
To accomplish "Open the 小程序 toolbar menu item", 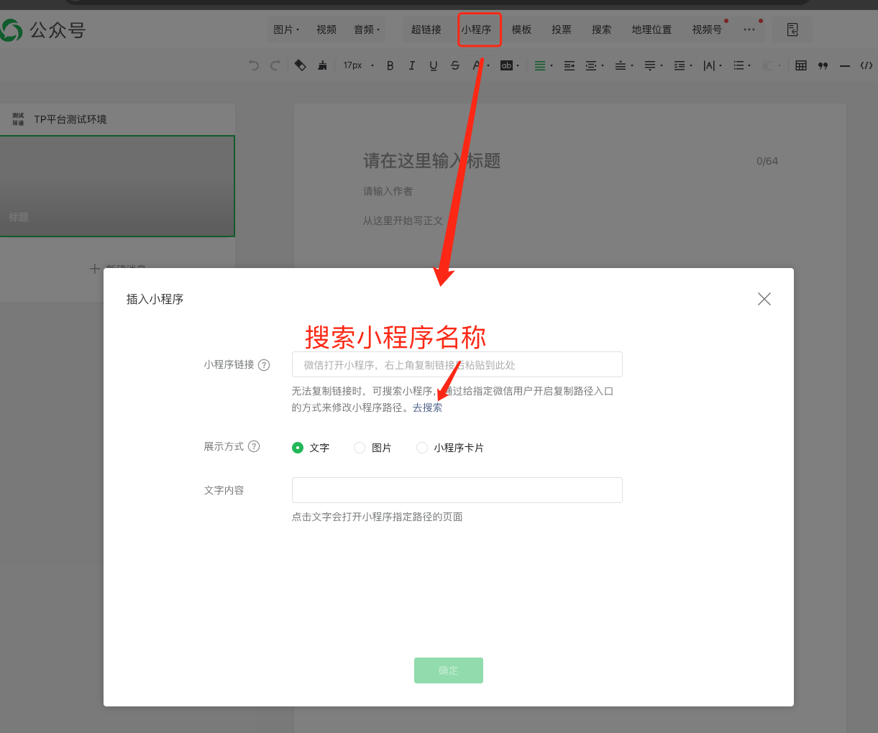I will 477,29.
